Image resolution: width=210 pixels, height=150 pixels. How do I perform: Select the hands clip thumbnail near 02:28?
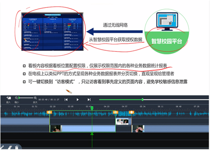tap(55, 129)
